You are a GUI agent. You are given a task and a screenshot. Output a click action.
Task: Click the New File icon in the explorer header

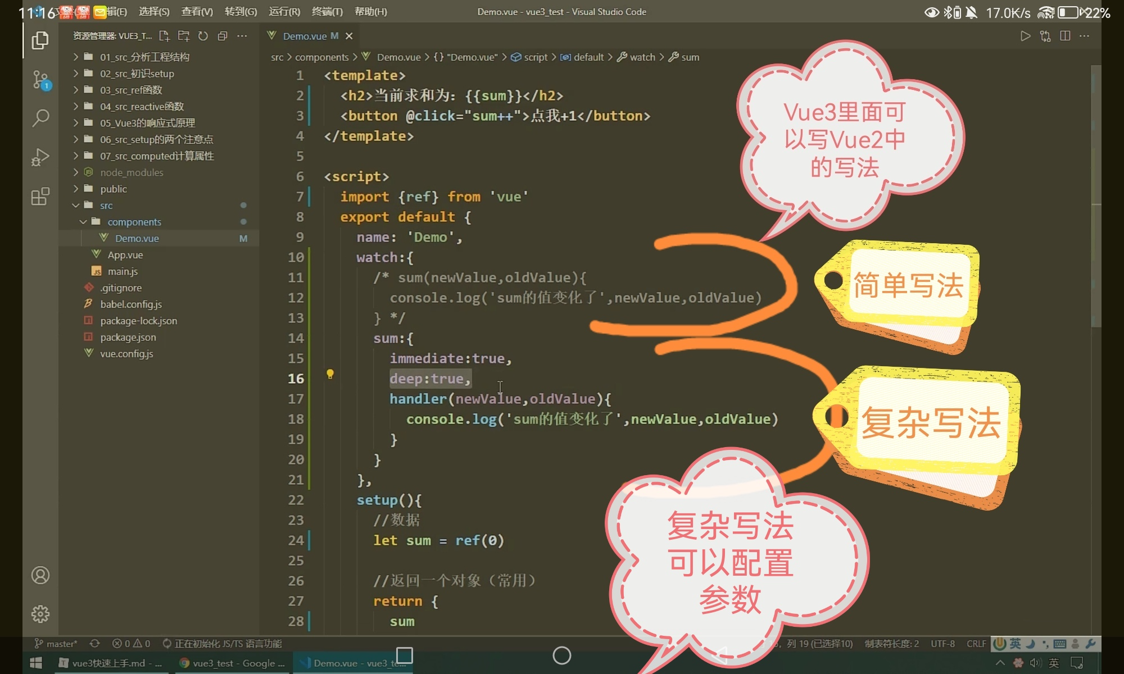tap(164, 36)
